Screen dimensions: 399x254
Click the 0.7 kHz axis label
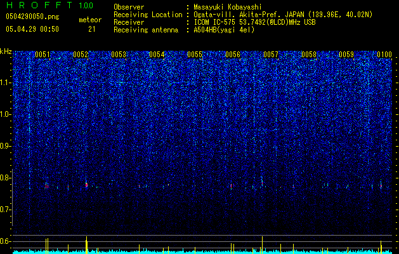[6, 210]
